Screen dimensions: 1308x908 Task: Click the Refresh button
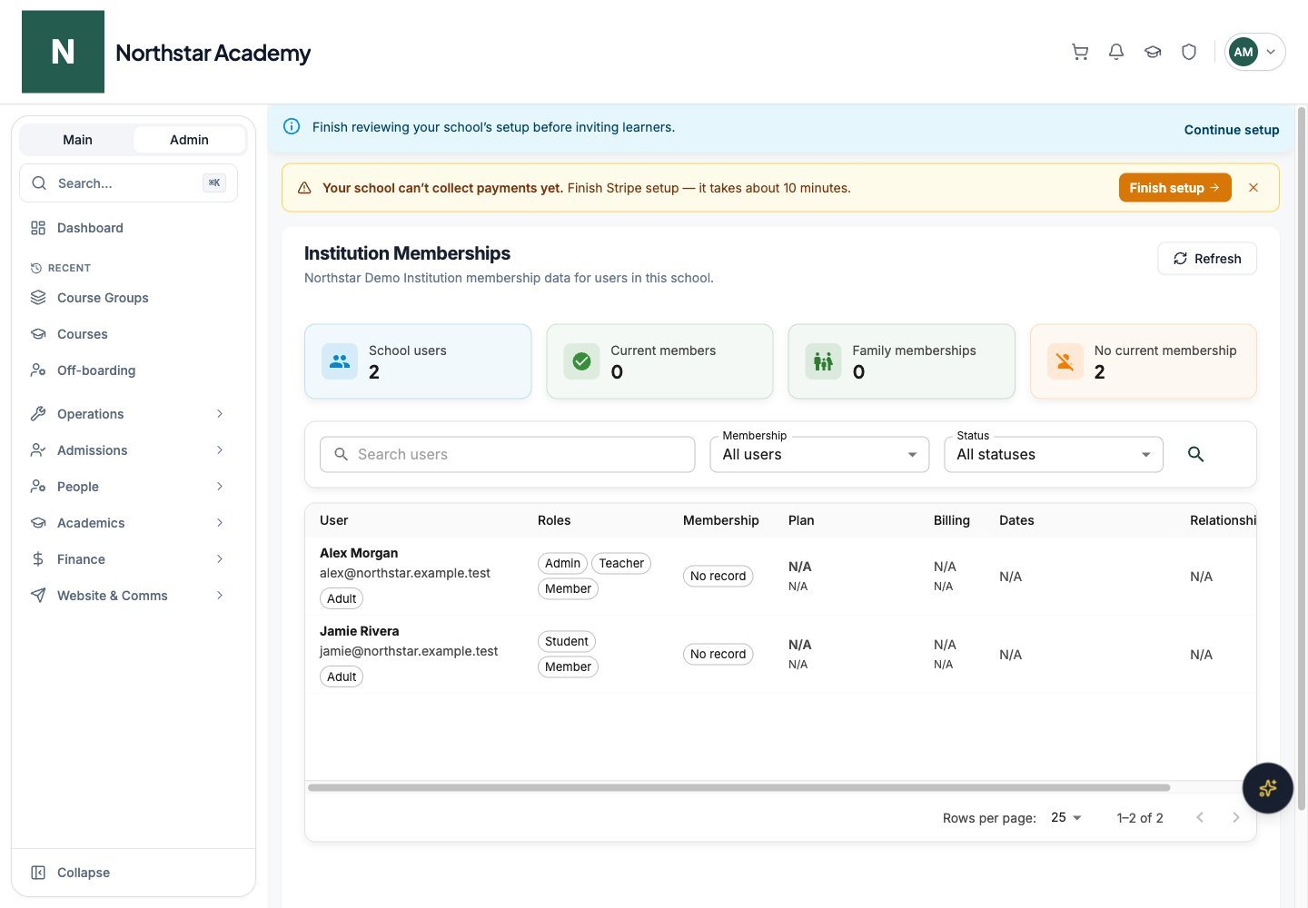pos(1207,259)
